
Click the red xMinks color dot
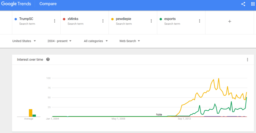pyautogui.click(x=64, y=19)
